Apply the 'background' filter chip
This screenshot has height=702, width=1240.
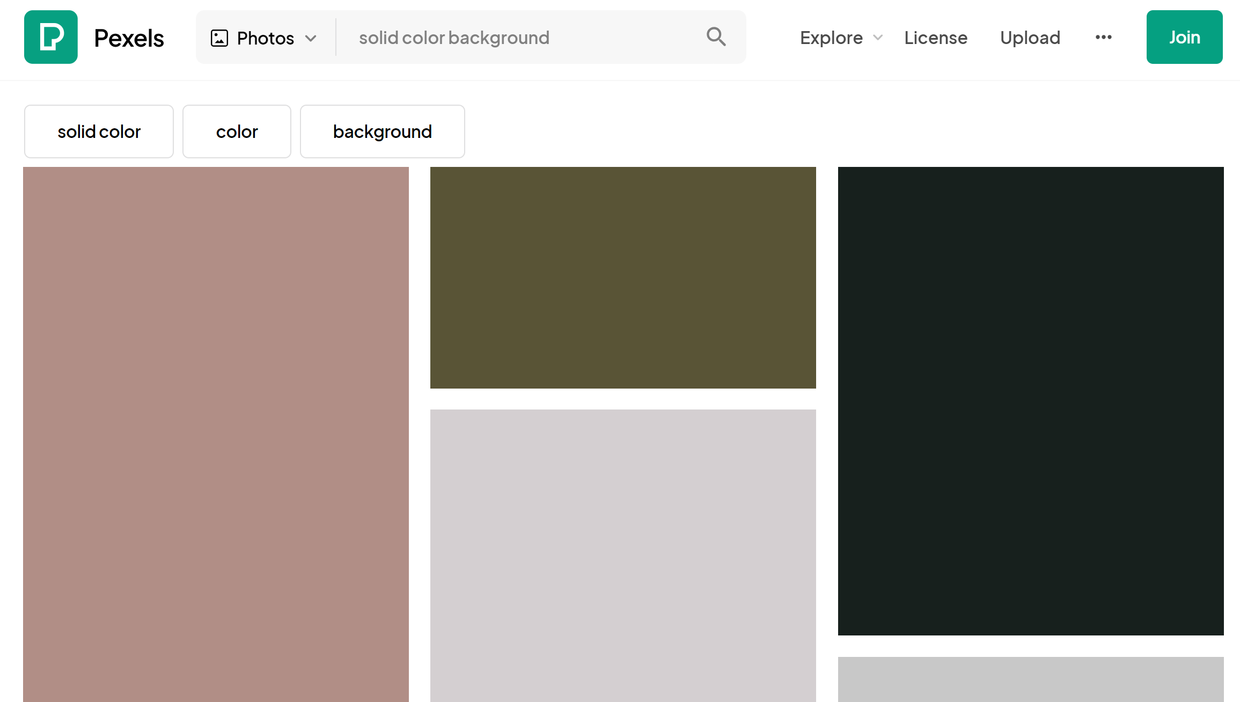[382, 131]
